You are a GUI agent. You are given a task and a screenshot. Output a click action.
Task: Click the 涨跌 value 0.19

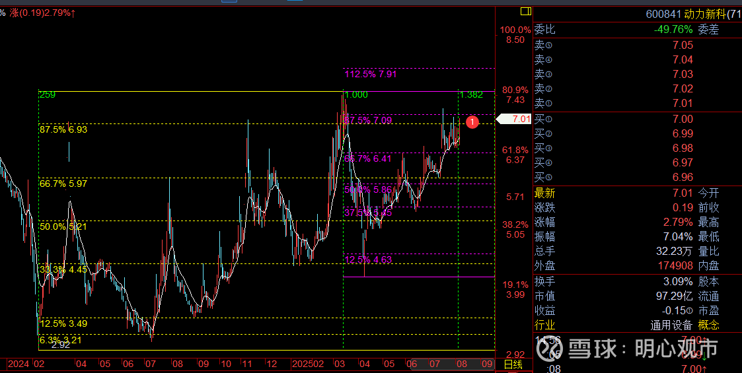683,207
